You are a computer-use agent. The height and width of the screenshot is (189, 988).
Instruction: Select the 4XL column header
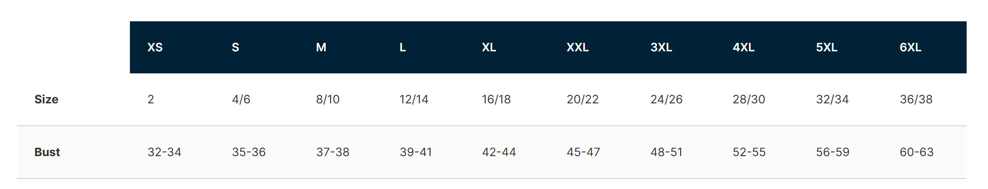point(743,47)
